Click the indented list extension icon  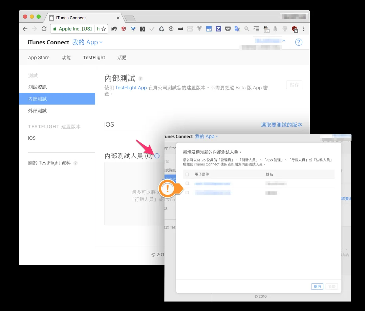pos(256,29)
